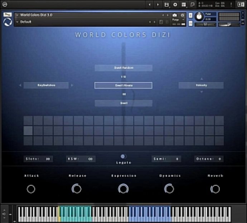Toggle the first slot in the top grid row
This screenshot has height=223, width=247.
click(x=28, y=121)
